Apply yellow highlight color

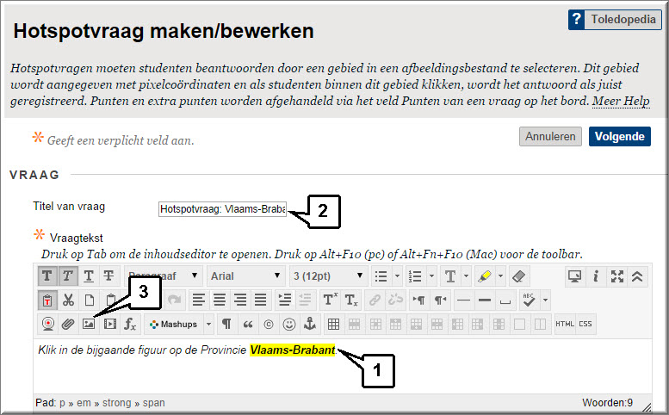coord(485,276)
